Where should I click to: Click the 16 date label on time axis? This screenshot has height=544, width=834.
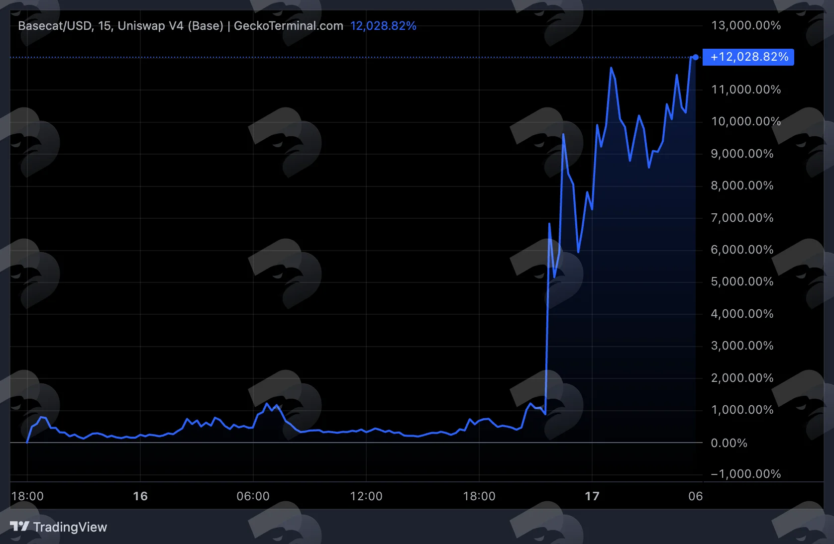pos(140,496)
